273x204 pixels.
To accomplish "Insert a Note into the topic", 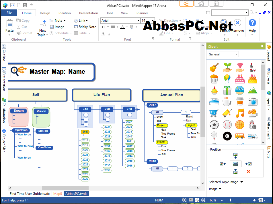I will (57, 21).
